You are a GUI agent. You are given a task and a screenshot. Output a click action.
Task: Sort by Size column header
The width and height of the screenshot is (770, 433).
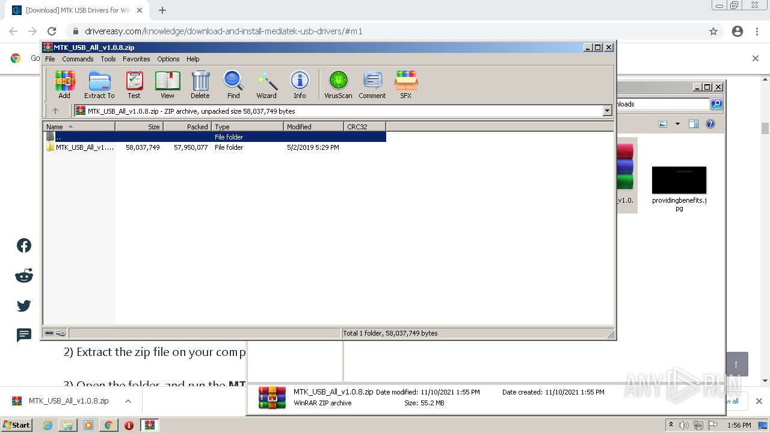pyautogui.click(x=139, y=127)
